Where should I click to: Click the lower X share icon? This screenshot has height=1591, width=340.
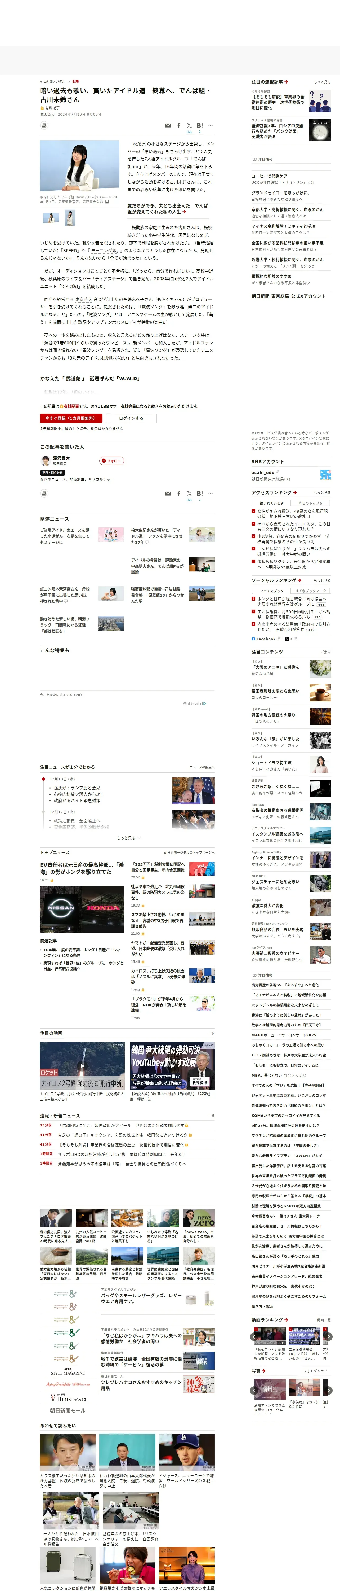(x=189, y=493)
